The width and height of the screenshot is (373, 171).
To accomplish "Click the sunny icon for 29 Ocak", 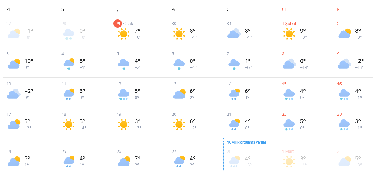I will click(124, 34).
